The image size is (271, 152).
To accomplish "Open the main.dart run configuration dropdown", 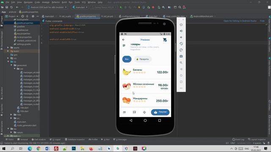I will pyautogui.click(x=80, y=8).
